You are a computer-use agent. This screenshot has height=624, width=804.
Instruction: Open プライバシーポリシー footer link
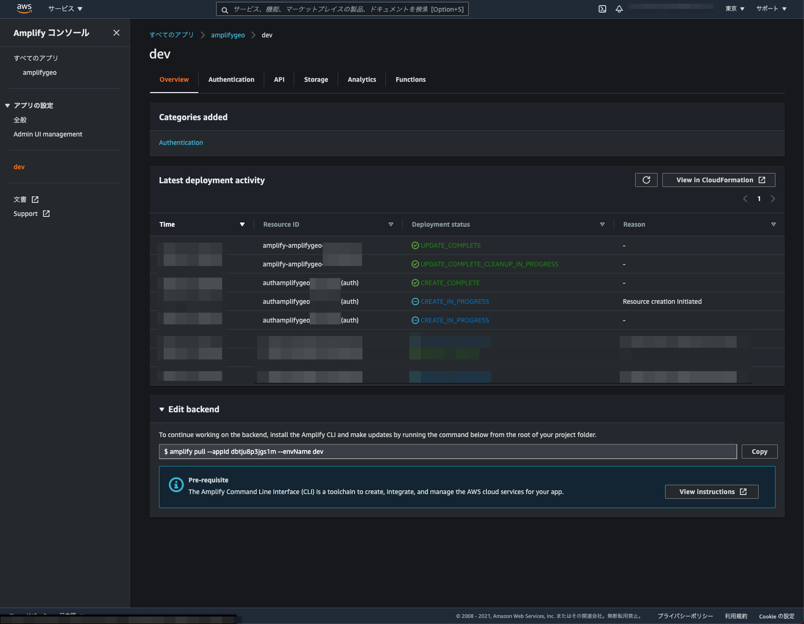[685, 616]
